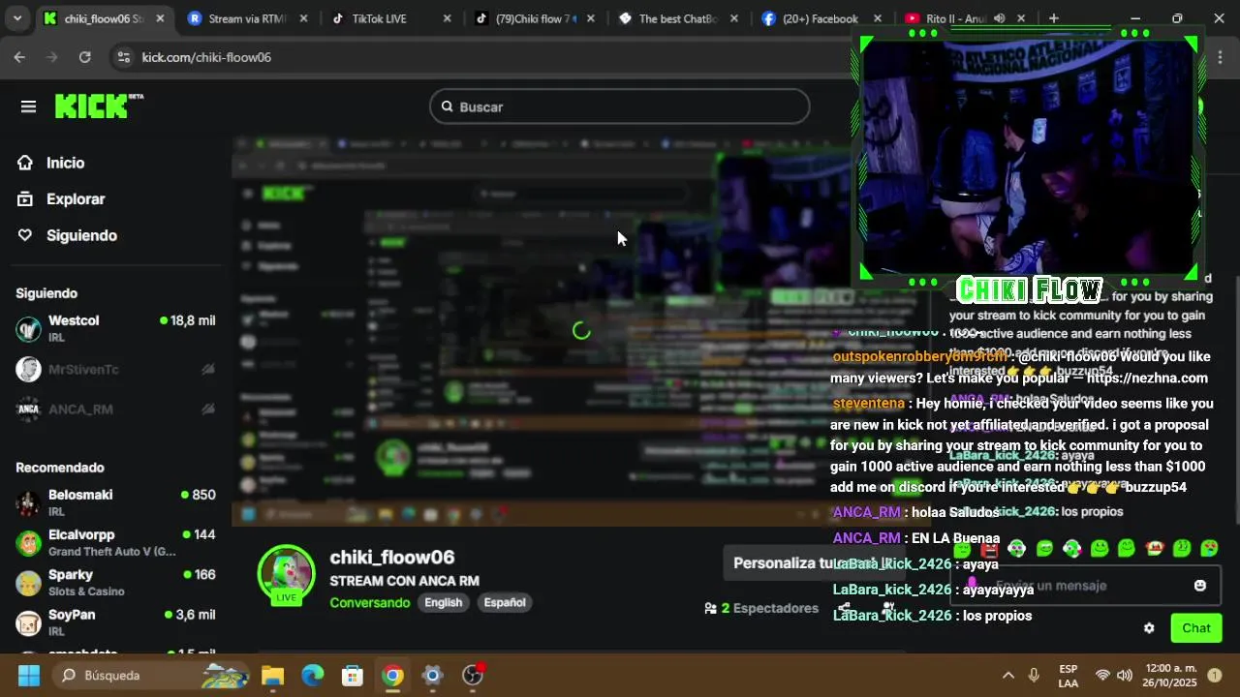Image resolution: width=1240 pixels, height=697 pixels.
Task: Open ANCA_RM in the followed channels list
Action: 115,409
